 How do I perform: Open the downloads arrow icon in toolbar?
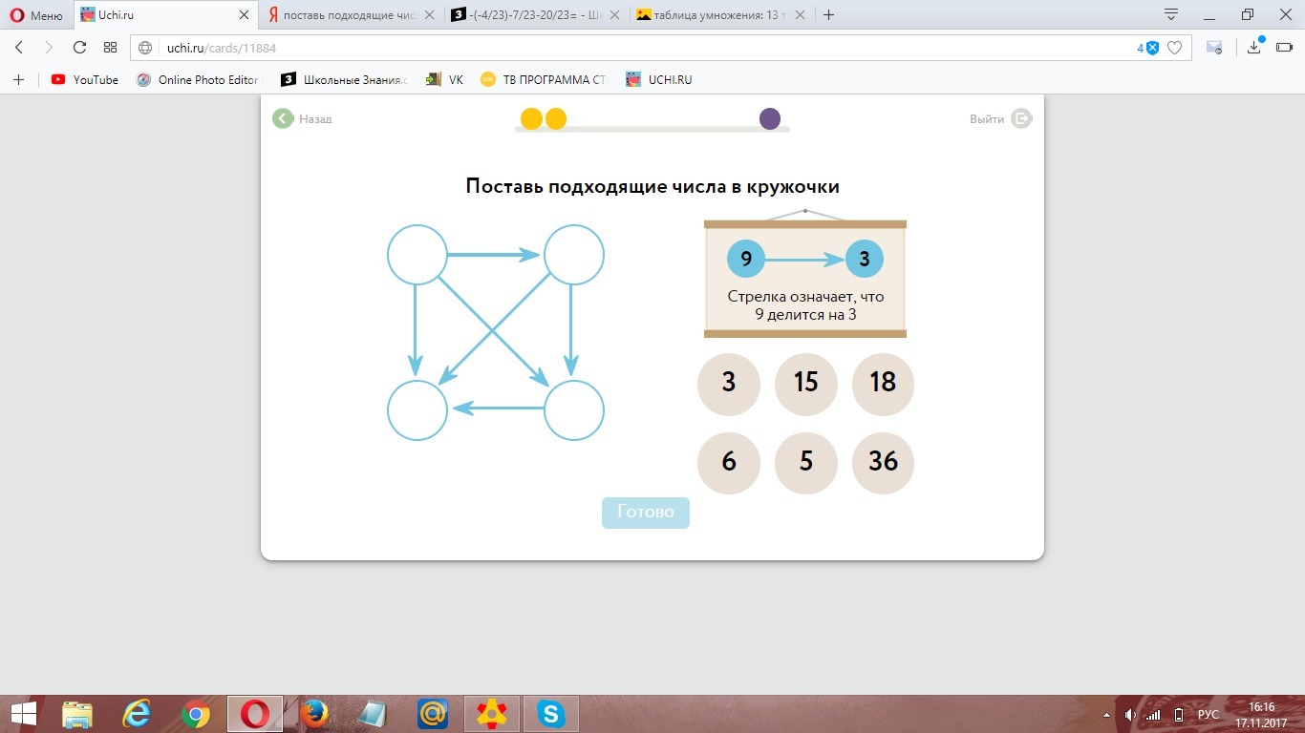[x=1254, y=48]
